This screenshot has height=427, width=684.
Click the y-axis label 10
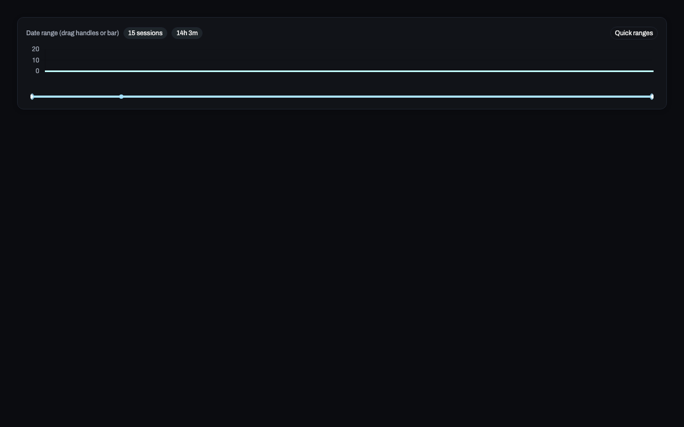[x=35, y=60]
